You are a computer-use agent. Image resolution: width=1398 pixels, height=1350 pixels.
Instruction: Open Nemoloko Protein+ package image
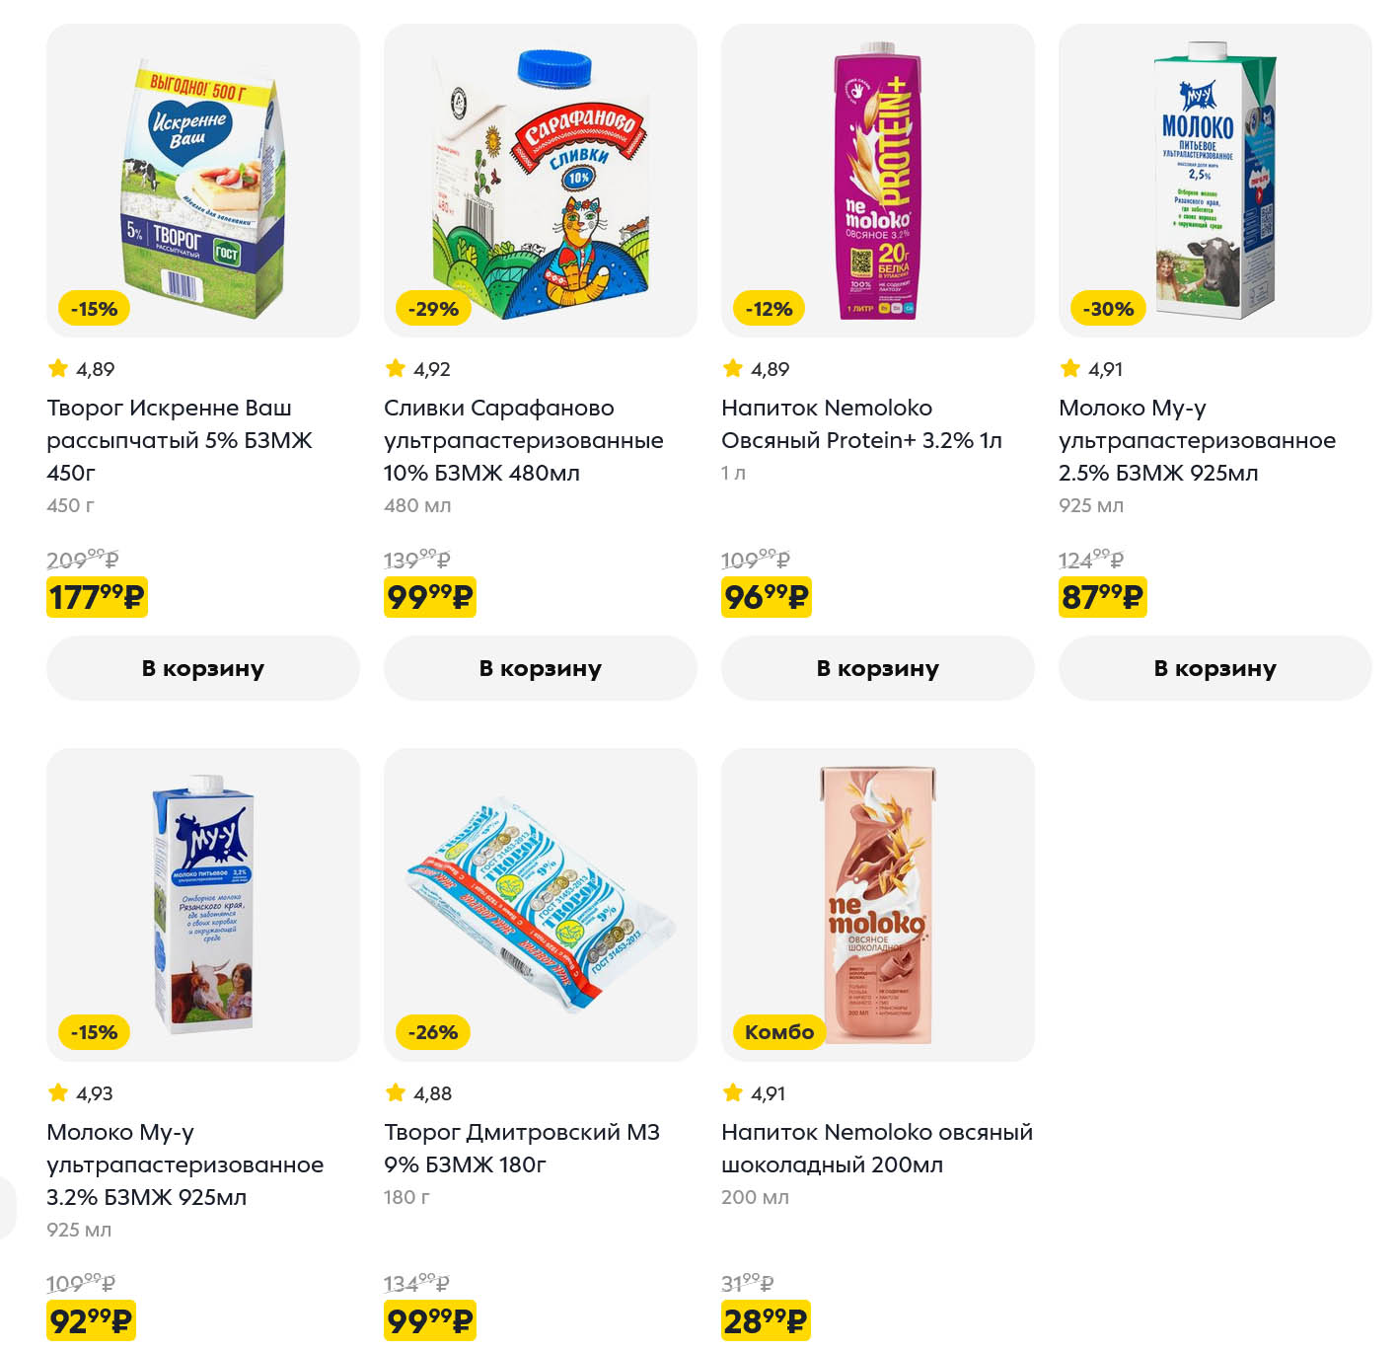877,181
